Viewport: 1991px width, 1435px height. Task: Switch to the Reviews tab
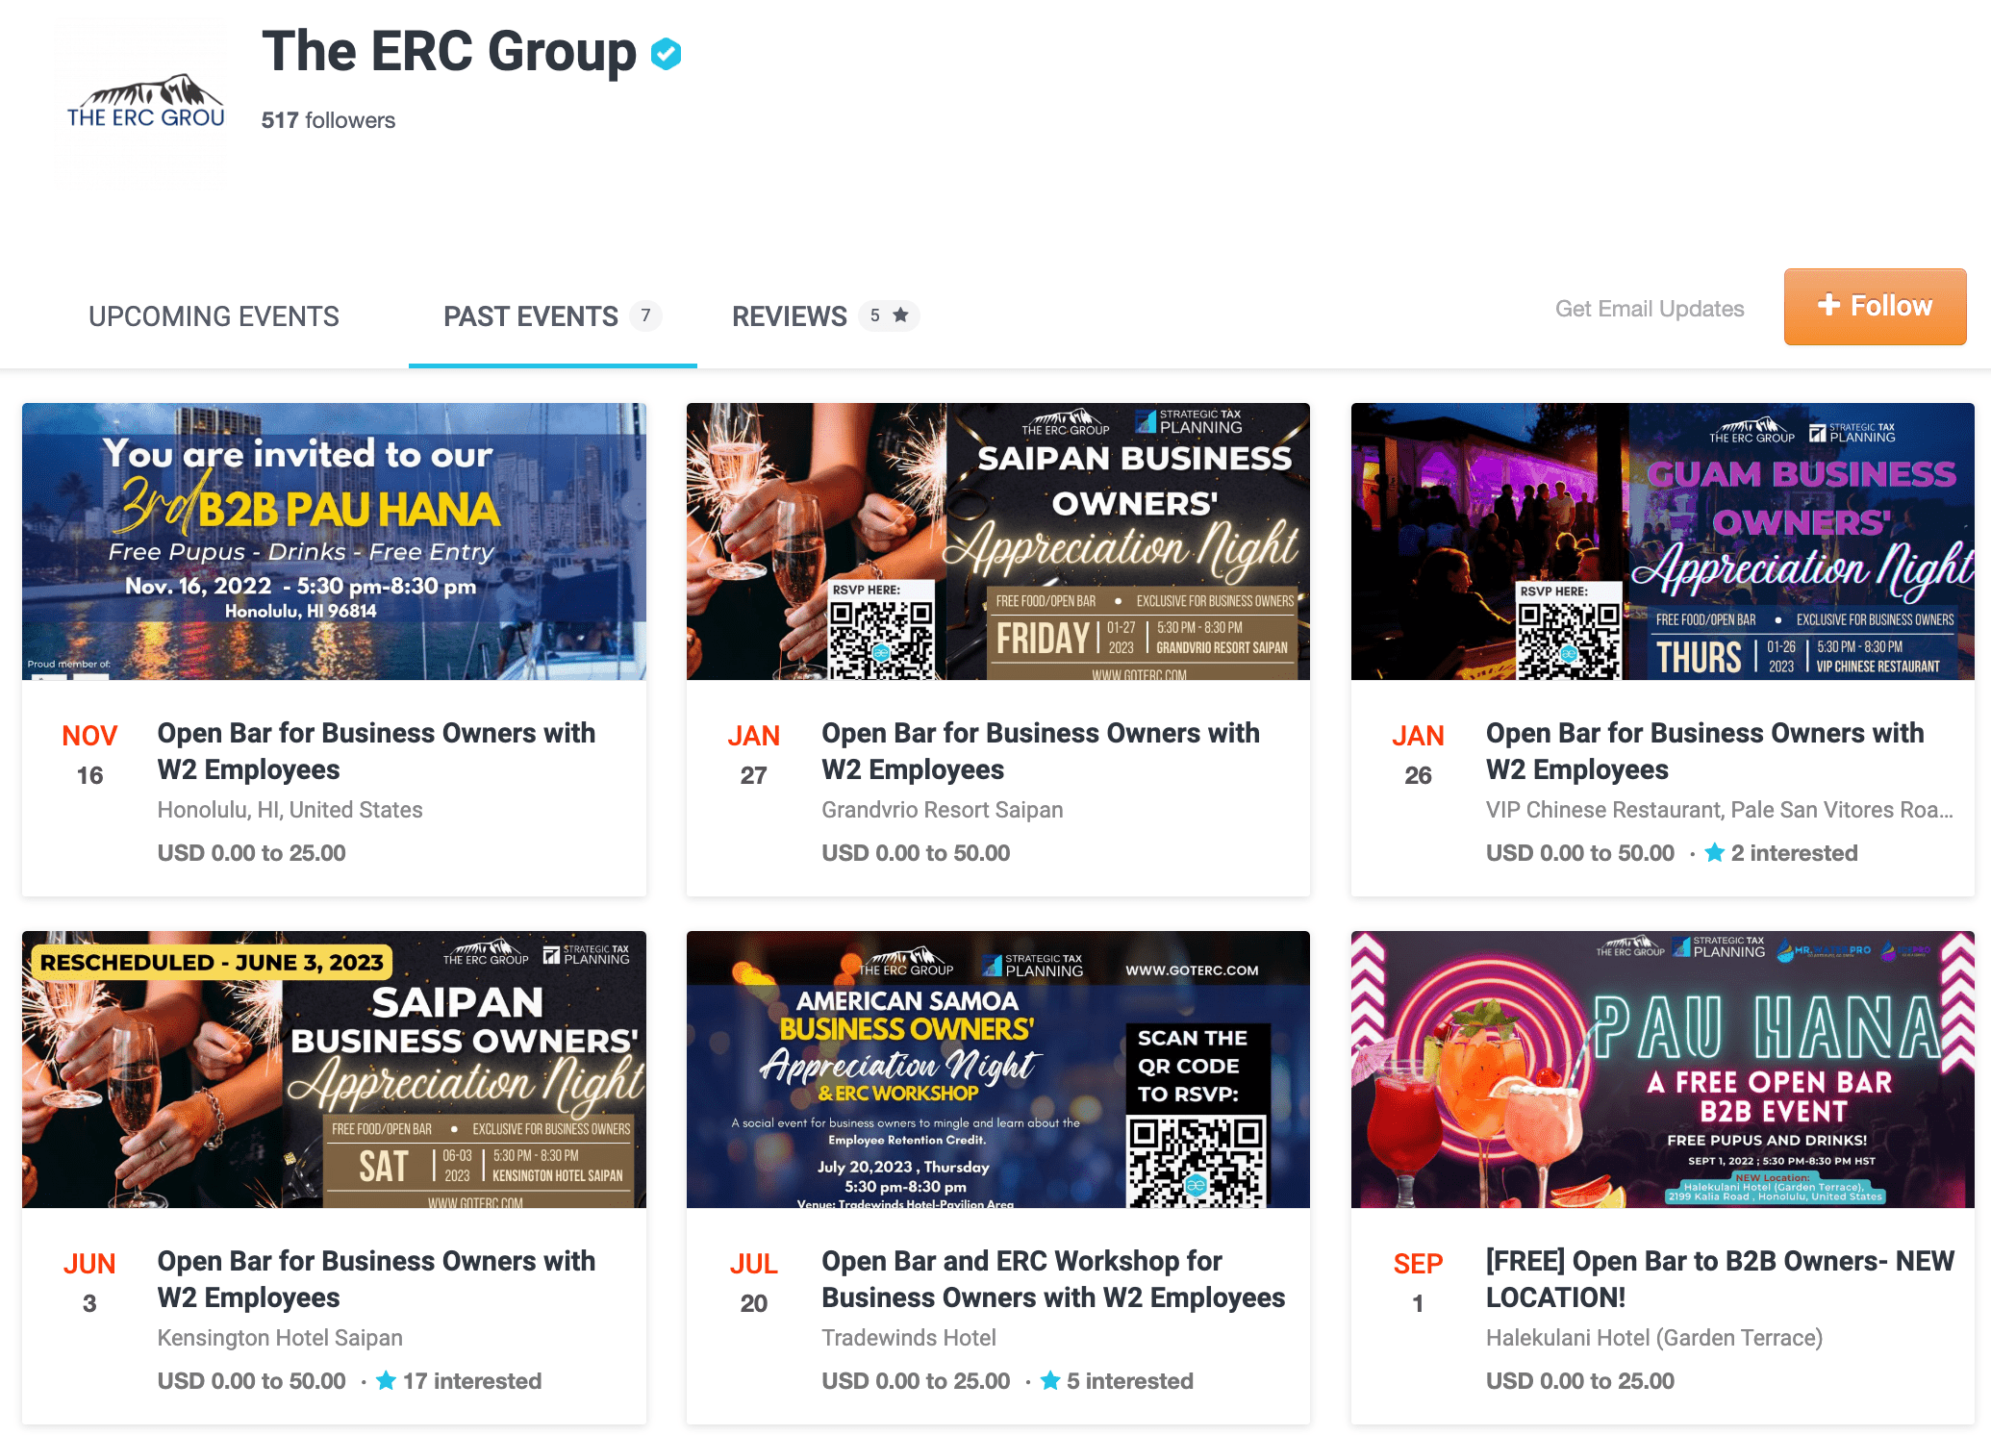click(x=825, y=316)
